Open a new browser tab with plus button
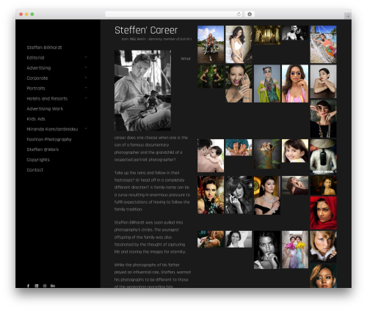This screenshot has height=310, width=367. pos(348,16)
